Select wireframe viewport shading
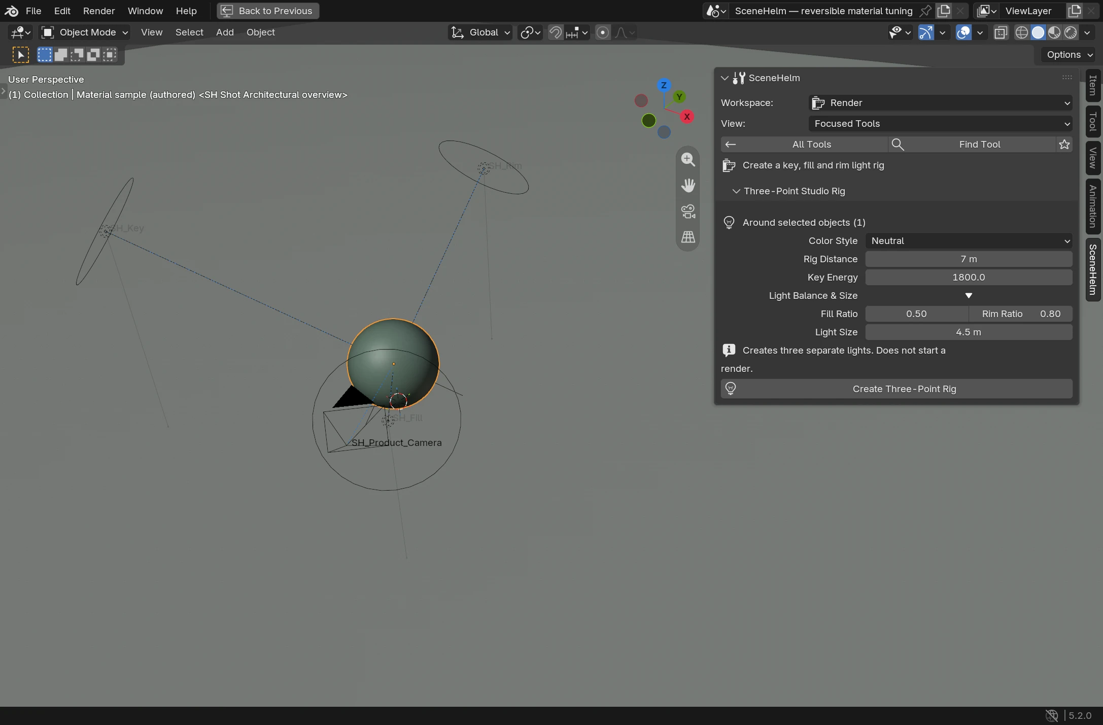The image size is (1103, 725). click(1022, 32)
